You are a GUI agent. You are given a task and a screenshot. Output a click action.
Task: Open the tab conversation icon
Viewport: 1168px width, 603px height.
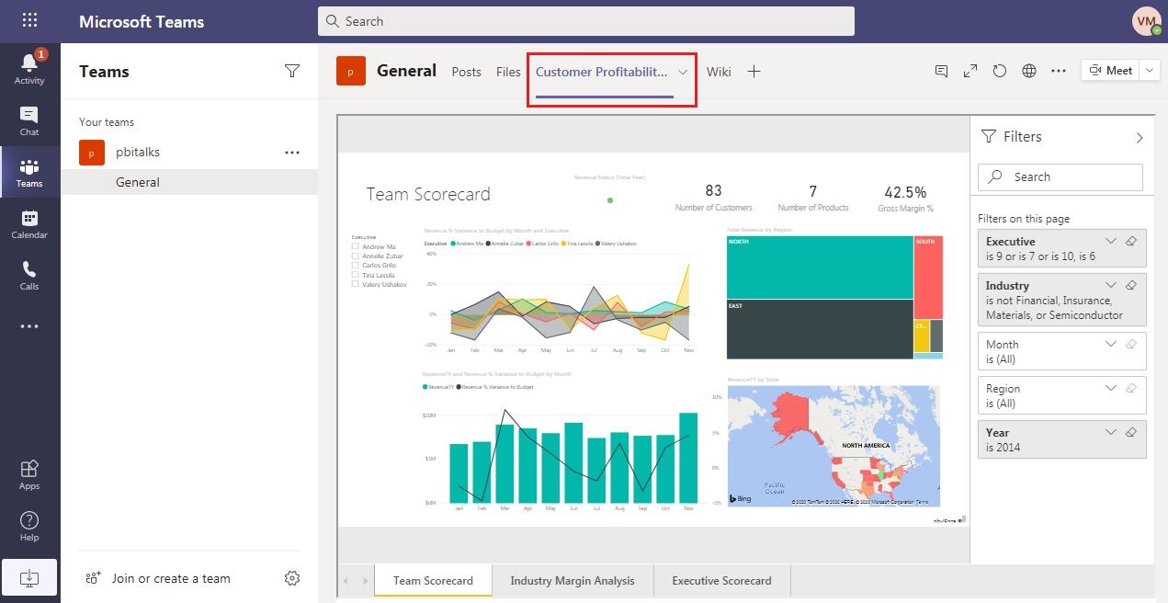click(x=940, y=70)
